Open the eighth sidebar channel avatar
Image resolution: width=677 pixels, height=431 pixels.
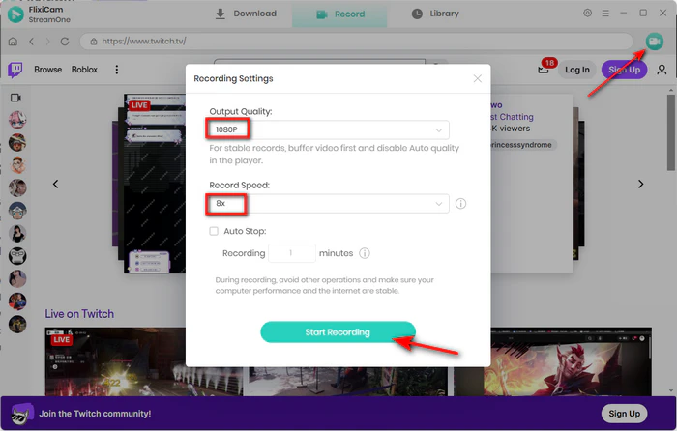pyautogui.click(x=17, y=279)
